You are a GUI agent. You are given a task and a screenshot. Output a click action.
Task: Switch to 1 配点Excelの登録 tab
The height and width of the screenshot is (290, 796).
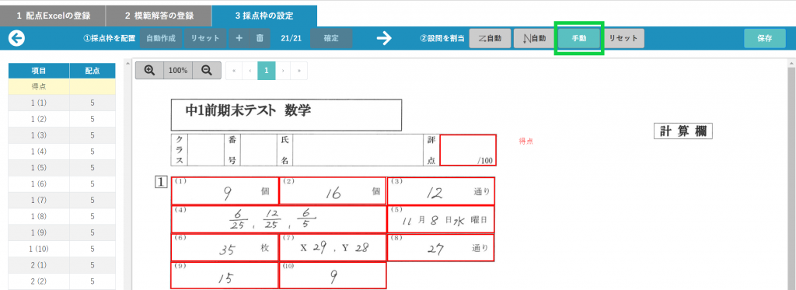click(x=53, y=16)
